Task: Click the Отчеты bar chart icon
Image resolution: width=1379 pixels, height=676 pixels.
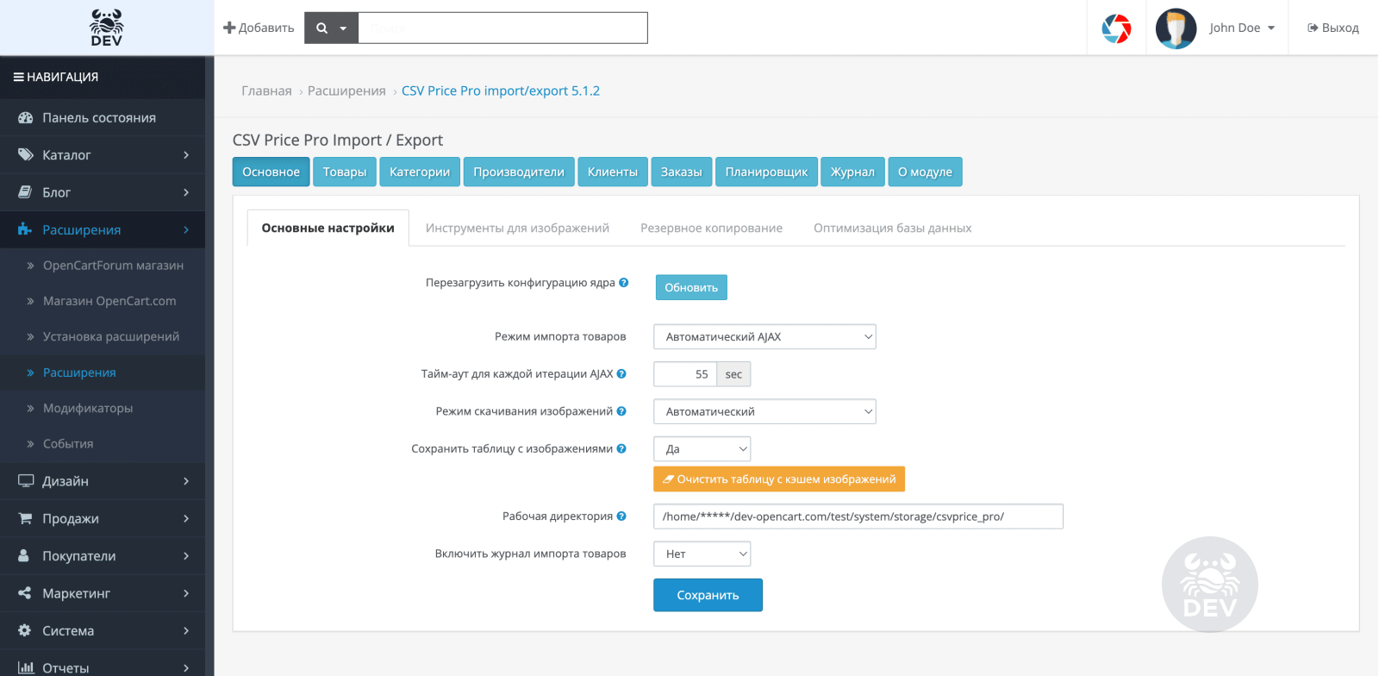Action: click(26, 667)
